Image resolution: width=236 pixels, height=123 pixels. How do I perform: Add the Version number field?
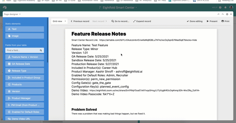[x=25, y=92]
